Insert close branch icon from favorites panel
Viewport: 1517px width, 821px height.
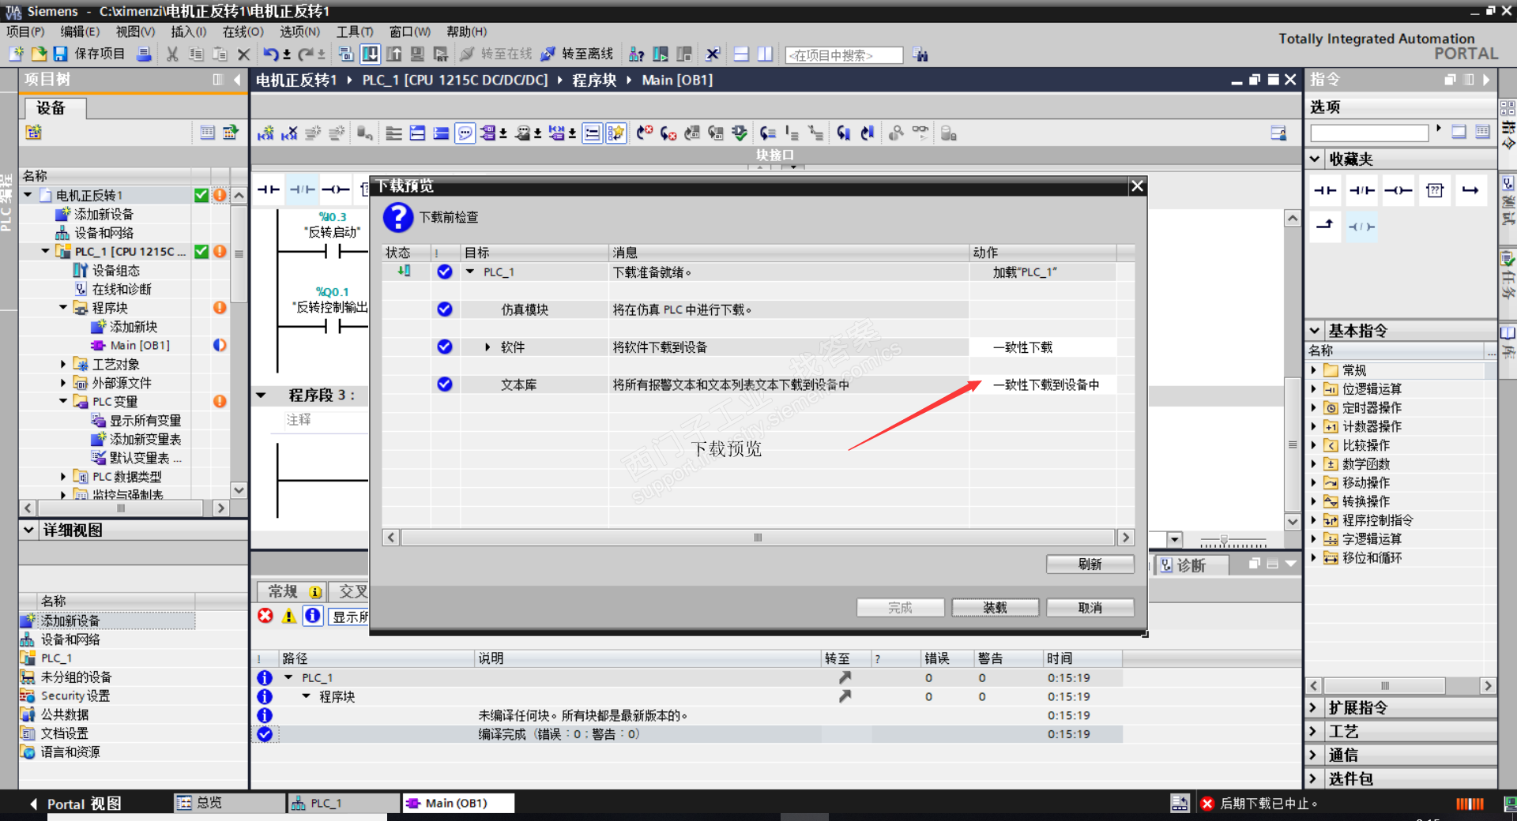pos(1325,226)
